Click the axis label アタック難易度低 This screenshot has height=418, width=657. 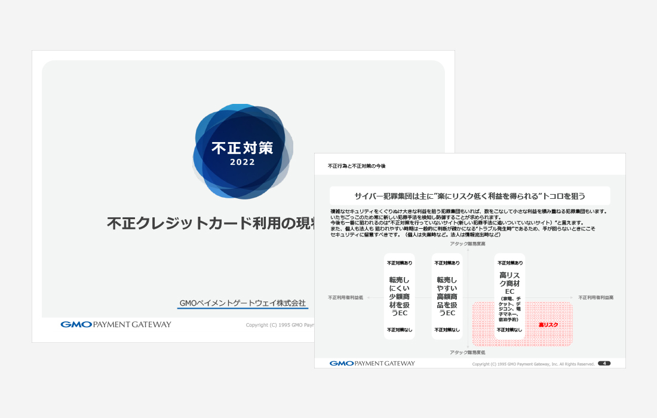[x=468, y=352]
